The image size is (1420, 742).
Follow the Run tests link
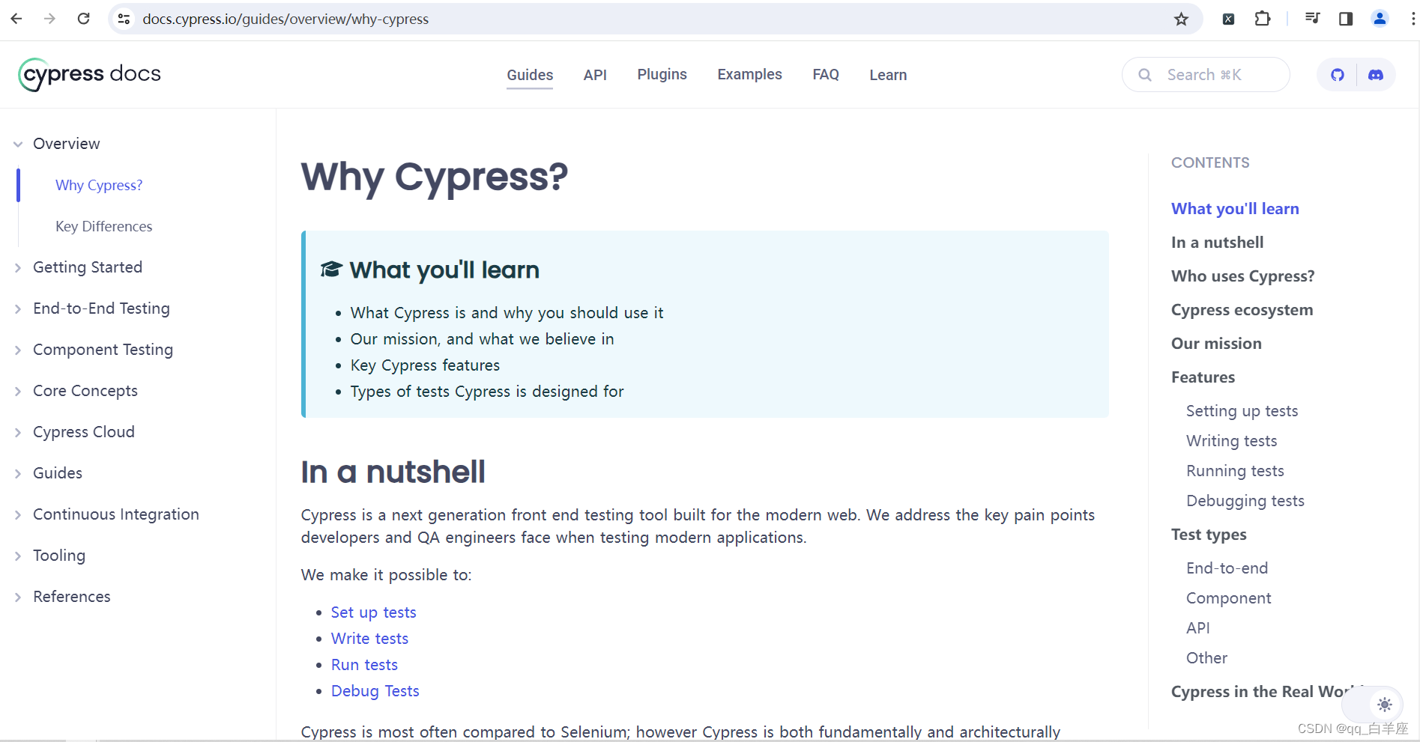364,665
